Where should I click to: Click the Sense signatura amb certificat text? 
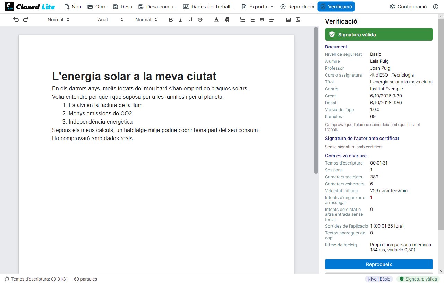(x=354, y=147)
